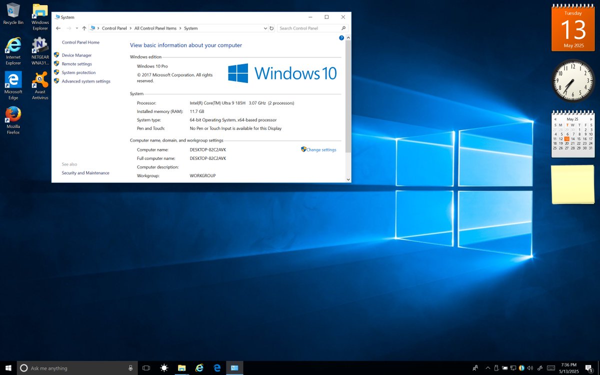Open Device Manager link
Screen dimensions: 600x375
(x=76, y=55)
